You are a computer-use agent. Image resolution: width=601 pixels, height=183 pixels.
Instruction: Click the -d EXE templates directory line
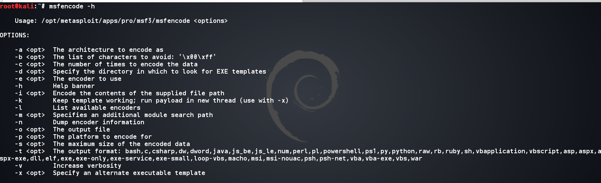(141, 72)
